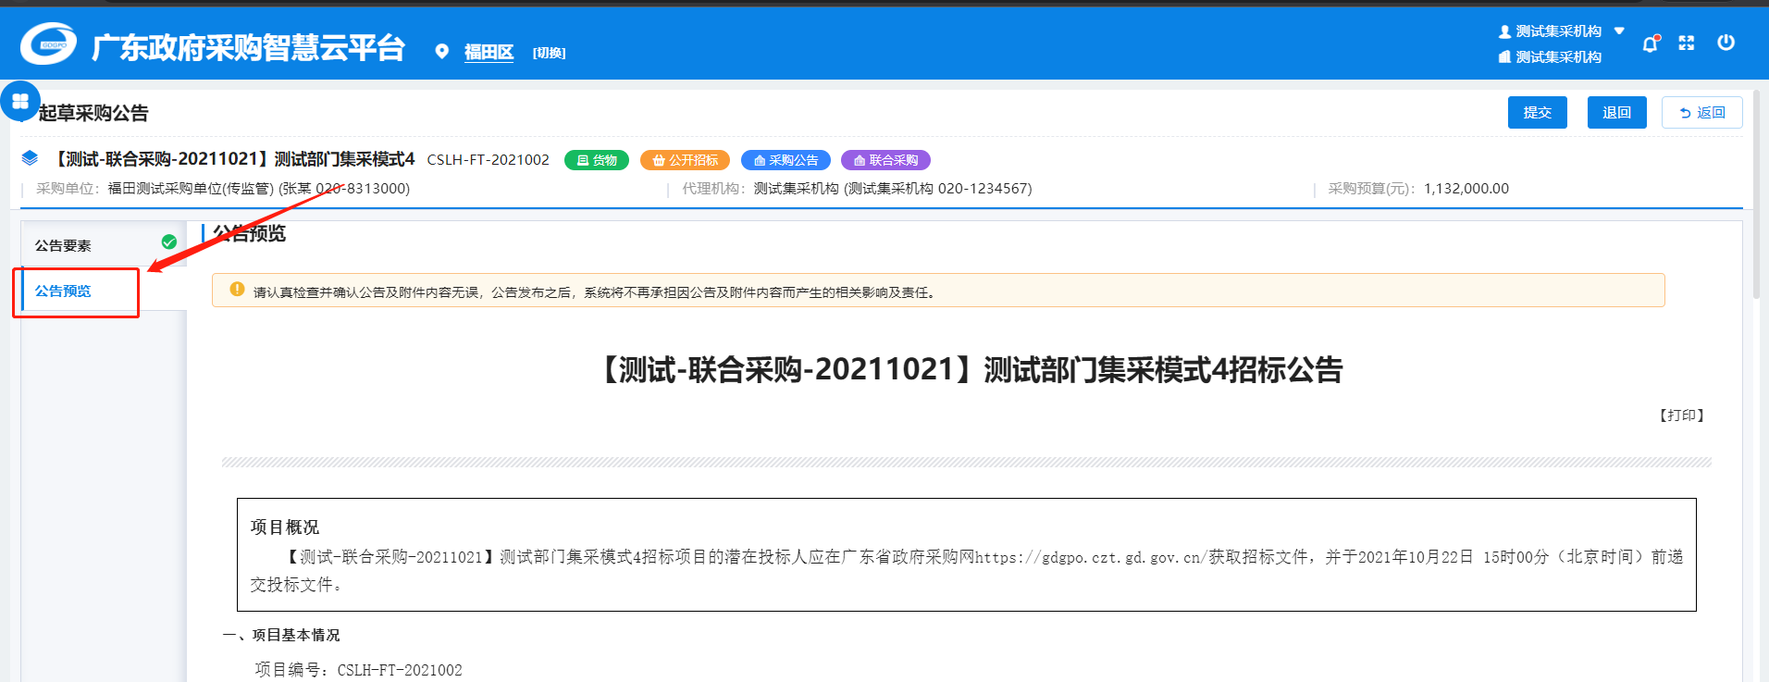
Task: Toggle fullscreen mode icon
Action: (1687, 43)
